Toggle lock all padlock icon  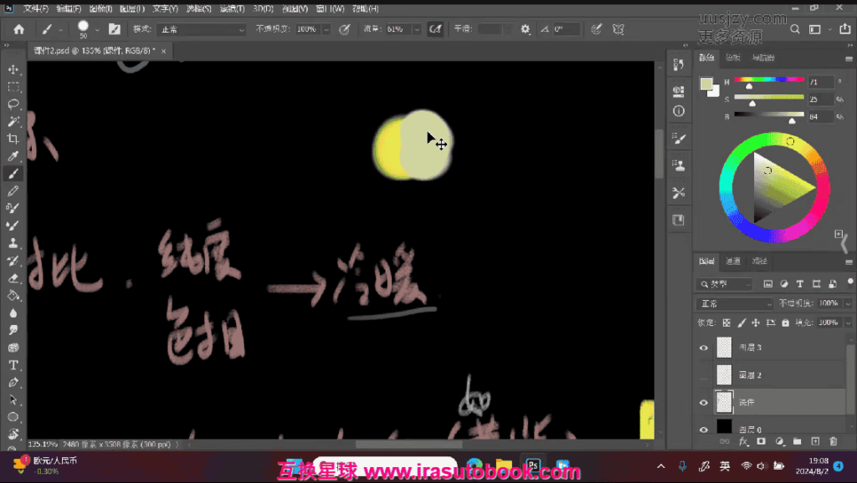[x=785, y=323]
